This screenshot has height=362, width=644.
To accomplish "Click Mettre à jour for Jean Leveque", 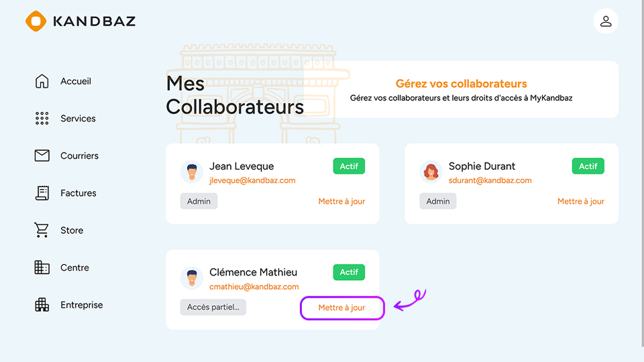I will (x=341, y=201).
